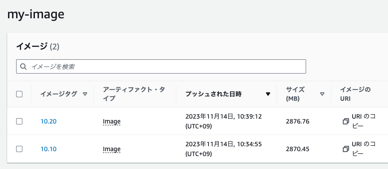Open the 10.20 image tag link
The height and width of the screenshot is (169, 388).
coord(48,121)
